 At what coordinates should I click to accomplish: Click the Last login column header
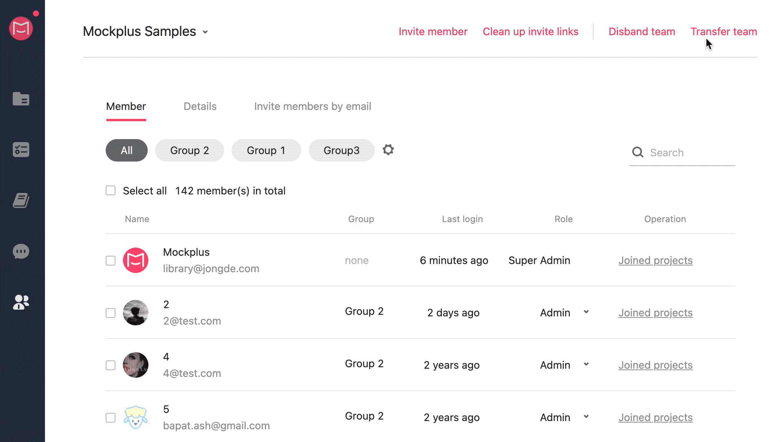click(x=462, y=219)
